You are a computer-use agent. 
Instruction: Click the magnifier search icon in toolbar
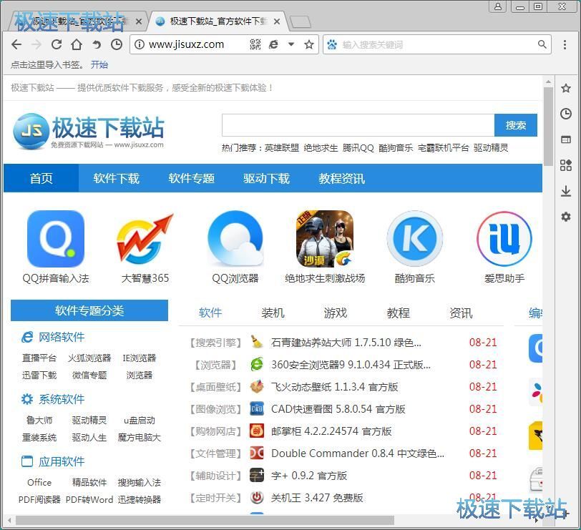[x=542, y=44]
